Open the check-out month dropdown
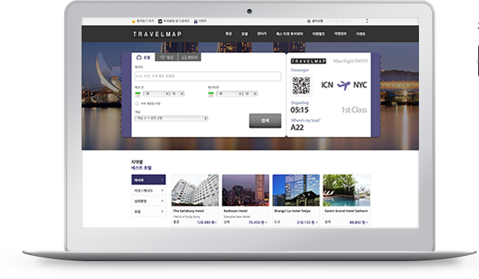Screen dimensions: 479x279 click(x=229, y=93)
